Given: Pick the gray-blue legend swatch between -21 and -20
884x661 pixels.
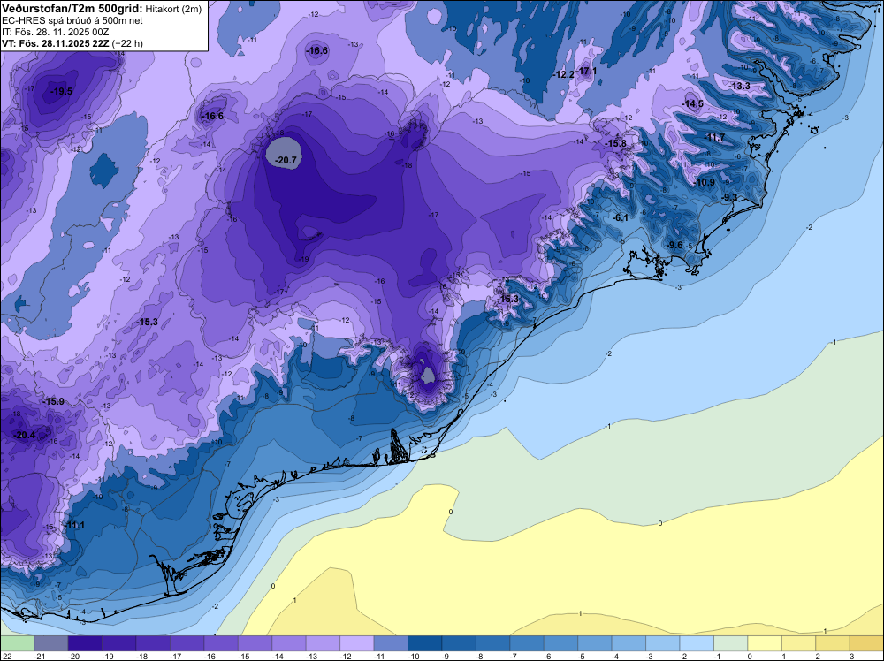Looking at the screenshot, I should point(50,643).
